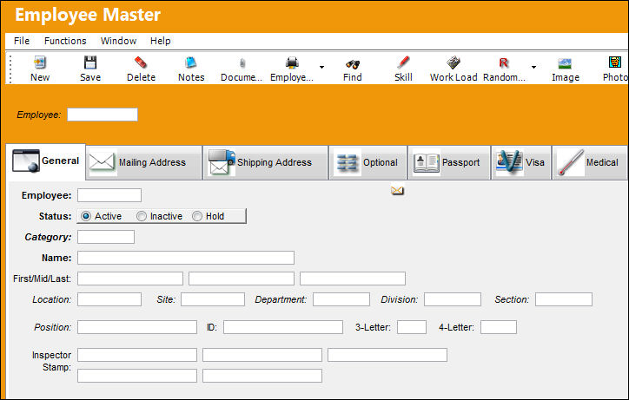Switch to the Optional tab
The height and width of the screenshot is (400, 629).
click(368, 163)
